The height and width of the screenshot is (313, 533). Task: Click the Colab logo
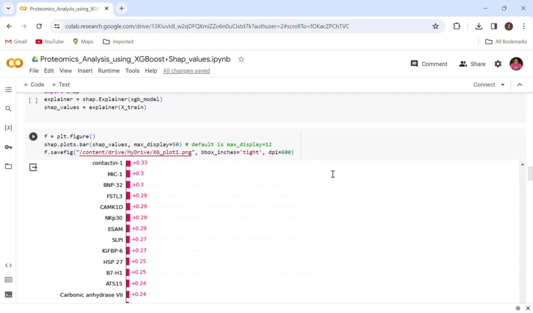14,63
